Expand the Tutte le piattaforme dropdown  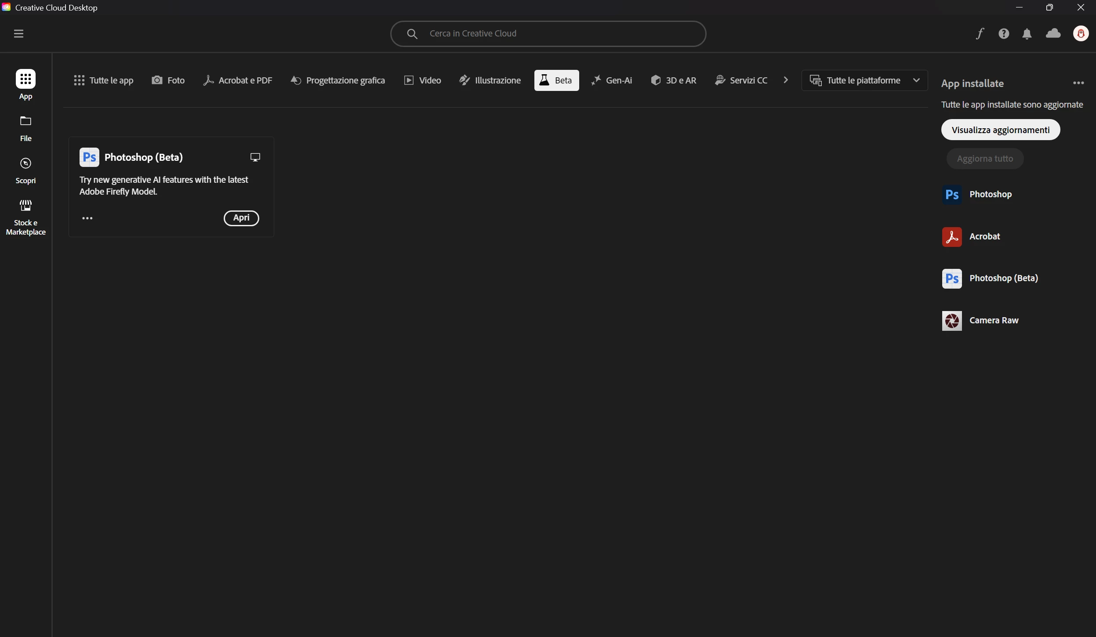(x=864, y=80)
